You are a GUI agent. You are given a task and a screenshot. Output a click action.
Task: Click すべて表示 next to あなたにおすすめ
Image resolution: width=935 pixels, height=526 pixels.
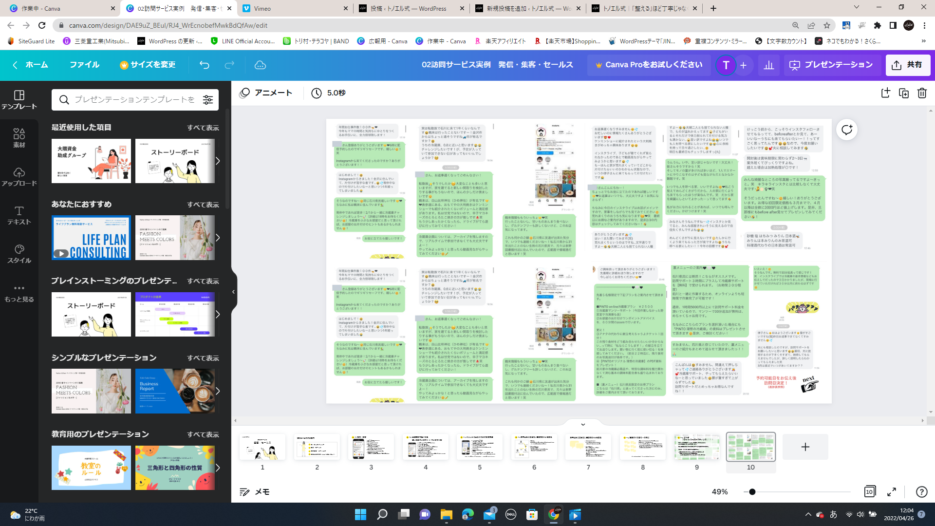(203, 205)
